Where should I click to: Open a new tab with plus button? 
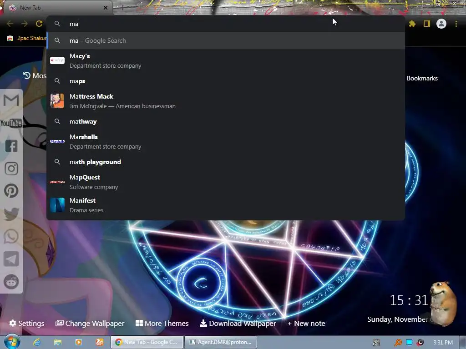[122, 8]
